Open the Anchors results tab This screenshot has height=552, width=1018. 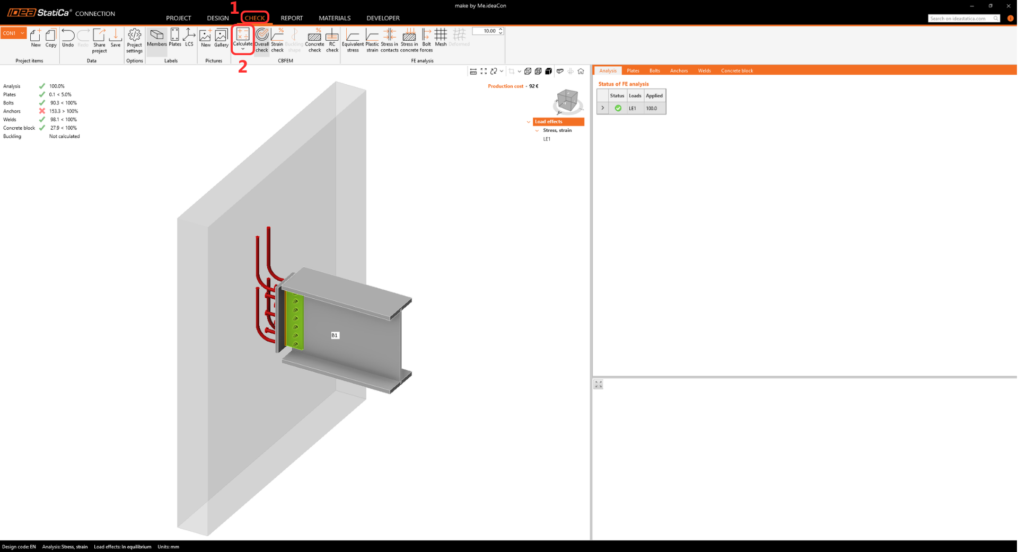[679, 70]
